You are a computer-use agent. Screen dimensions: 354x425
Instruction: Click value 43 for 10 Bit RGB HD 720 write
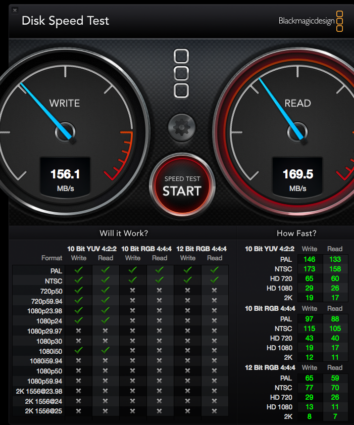(310, 338)
